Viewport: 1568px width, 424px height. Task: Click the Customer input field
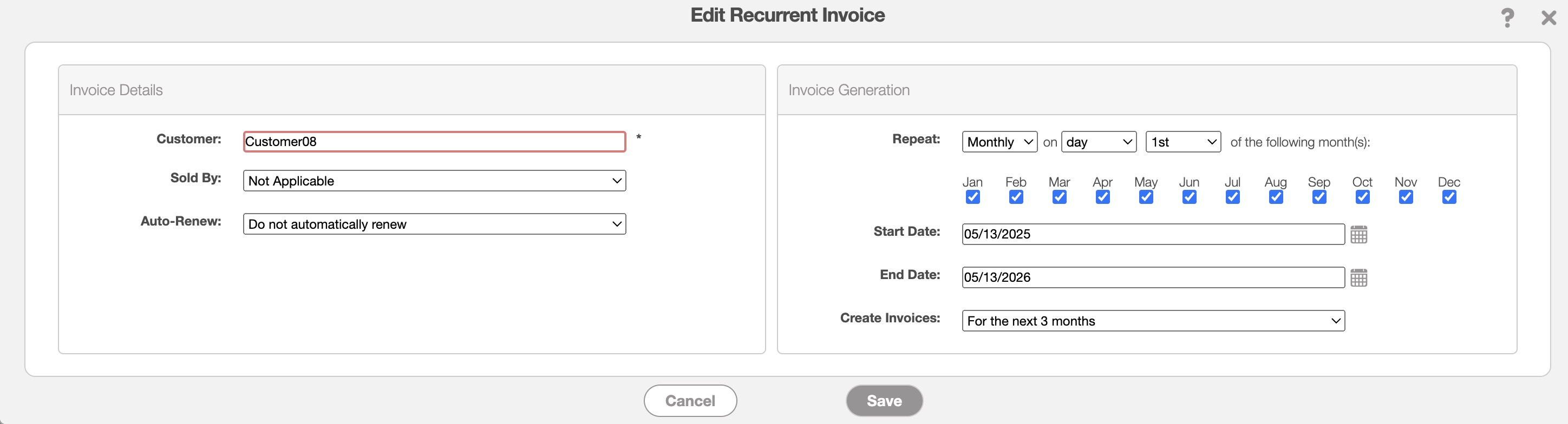(x=434, y=142)
